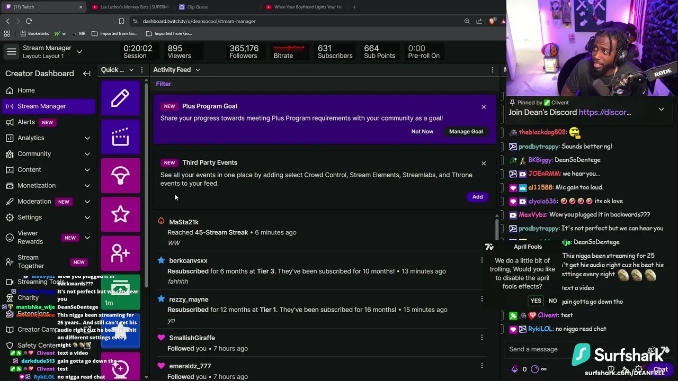The height and width of the screenshot is (381, 678).
Task: Expand the Monetization sidebar section
Action: coord(87,186)
